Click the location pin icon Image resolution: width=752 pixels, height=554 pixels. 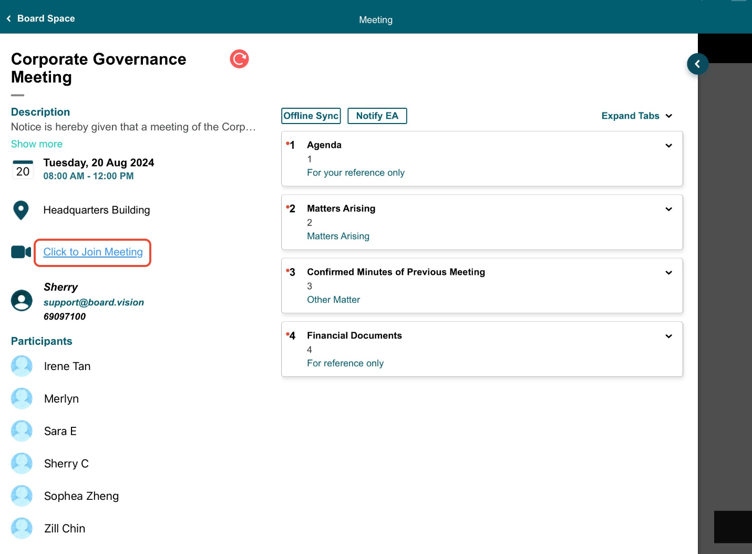coord(20,210)
